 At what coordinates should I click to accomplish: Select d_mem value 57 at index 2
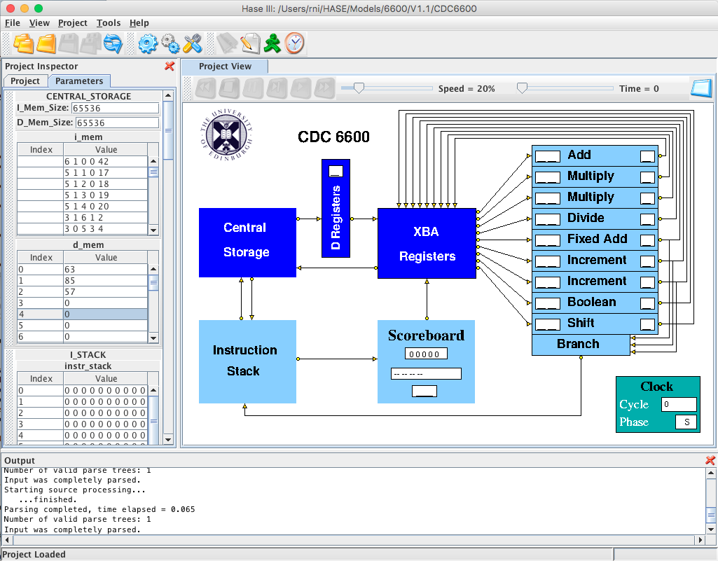pos(105,292)
